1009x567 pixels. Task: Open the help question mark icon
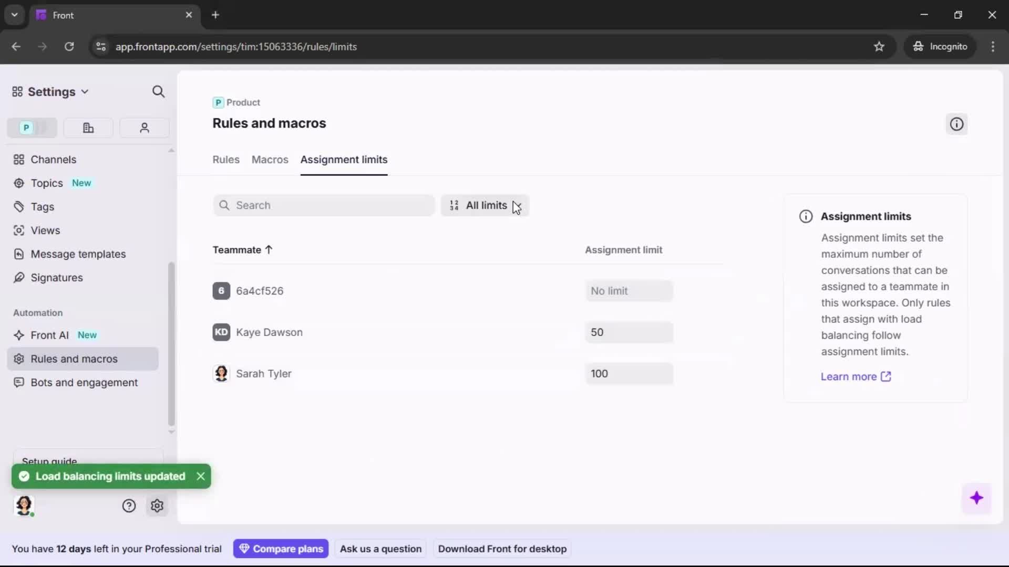[x=129, y=505]
